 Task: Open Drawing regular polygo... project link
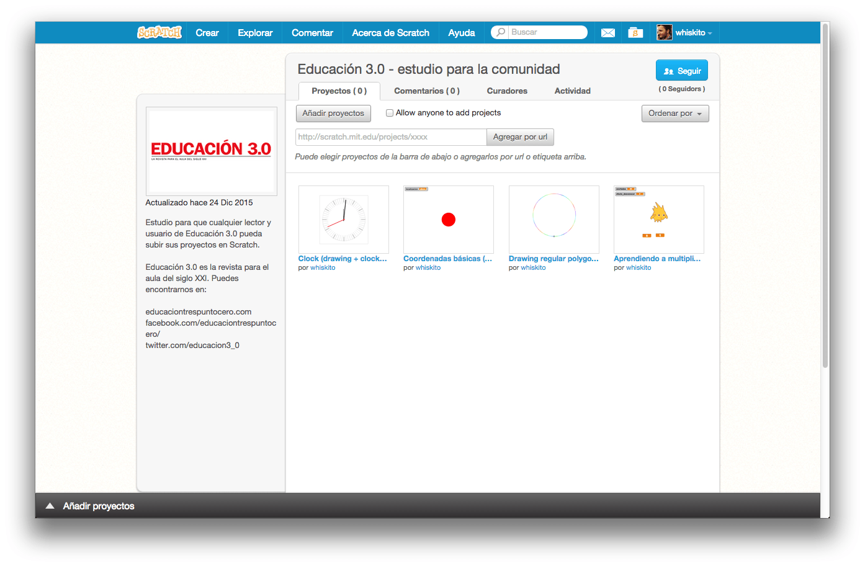coord(554,259)
